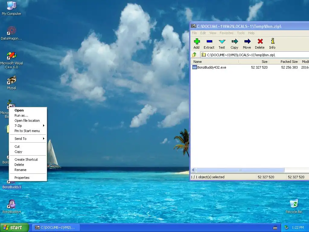Select the My Computer desktop icon

[11, 8]
